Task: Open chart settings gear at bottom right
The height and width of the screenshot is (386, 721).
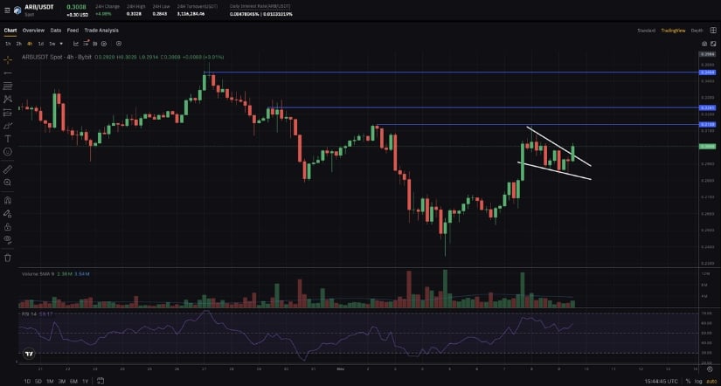Action: (710, 369)
